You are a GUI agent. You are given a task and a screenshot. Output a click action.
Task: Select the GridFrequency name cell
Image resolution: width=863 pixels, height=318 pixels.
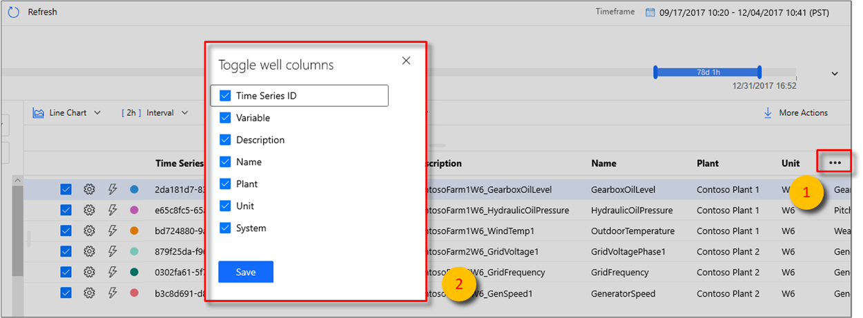(x=620, y=272)
